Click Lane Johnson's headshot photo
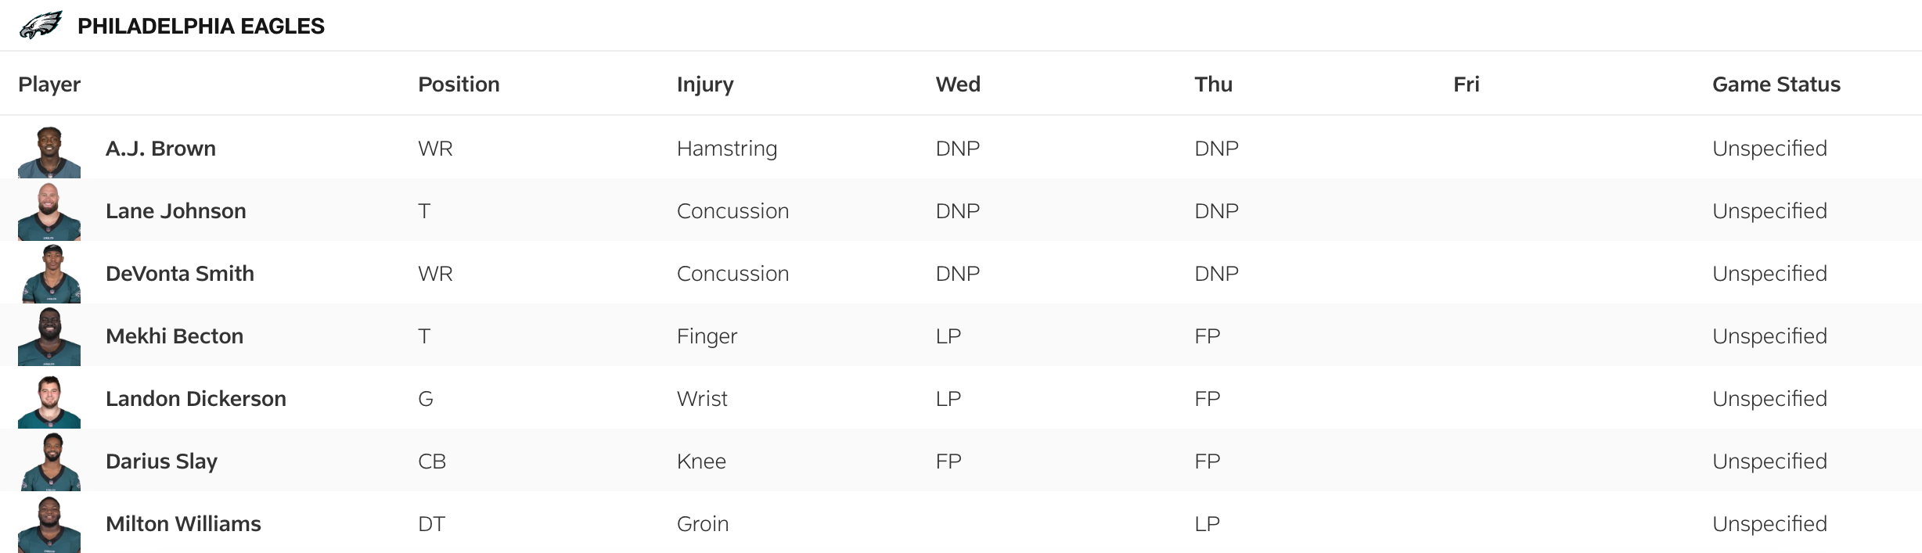This screenshot has height=553, width=1922. [x=49, y=212]
